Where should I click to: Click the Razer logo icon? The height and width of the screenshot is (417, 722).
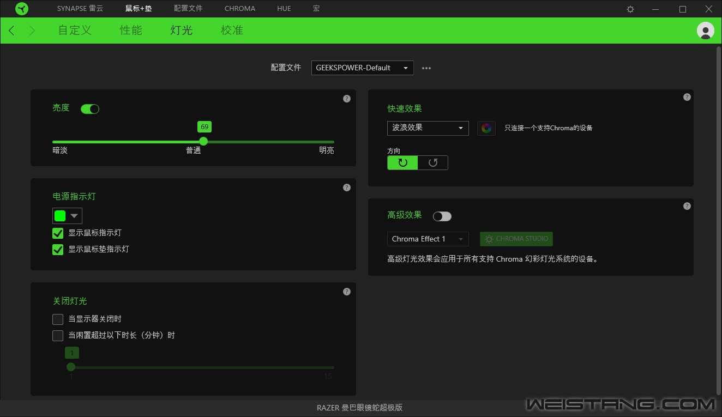point(22,9)
